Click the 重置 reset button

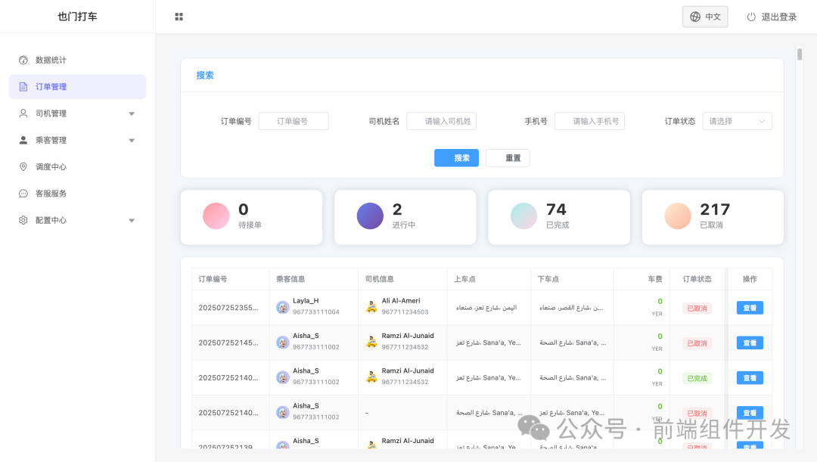click(508, 158)
